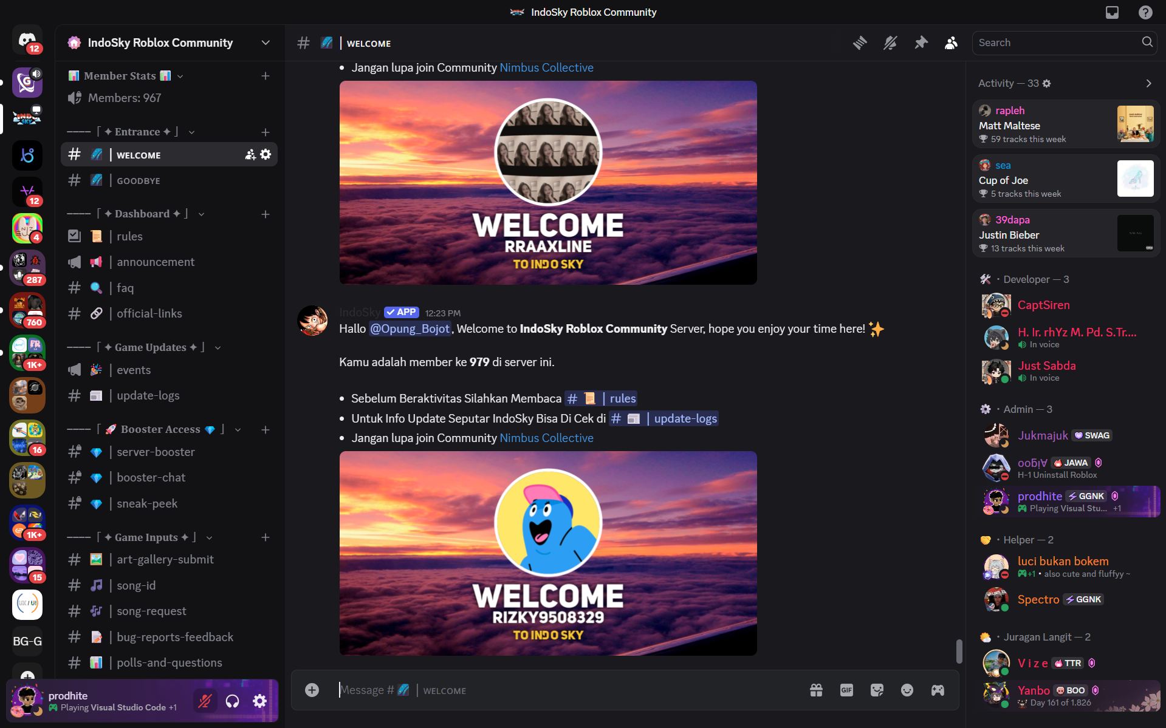
Task: Click the rules channel mention in message
Action: pyautogui.click(x=601, y=398)
